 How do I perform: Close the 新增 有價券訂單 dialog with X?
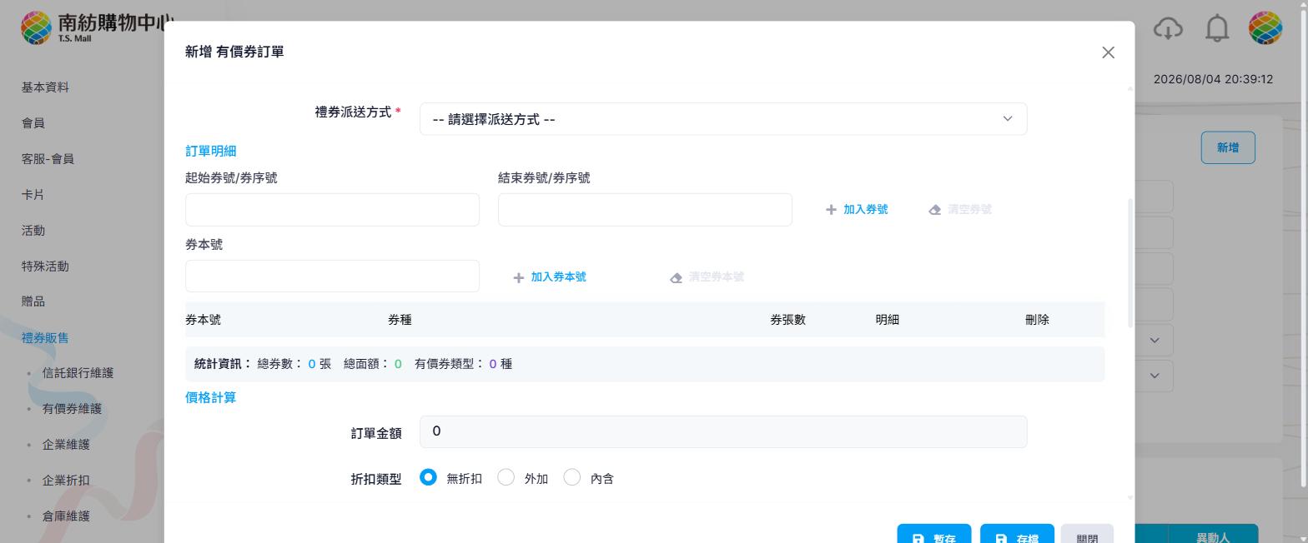pos(1108,52)
